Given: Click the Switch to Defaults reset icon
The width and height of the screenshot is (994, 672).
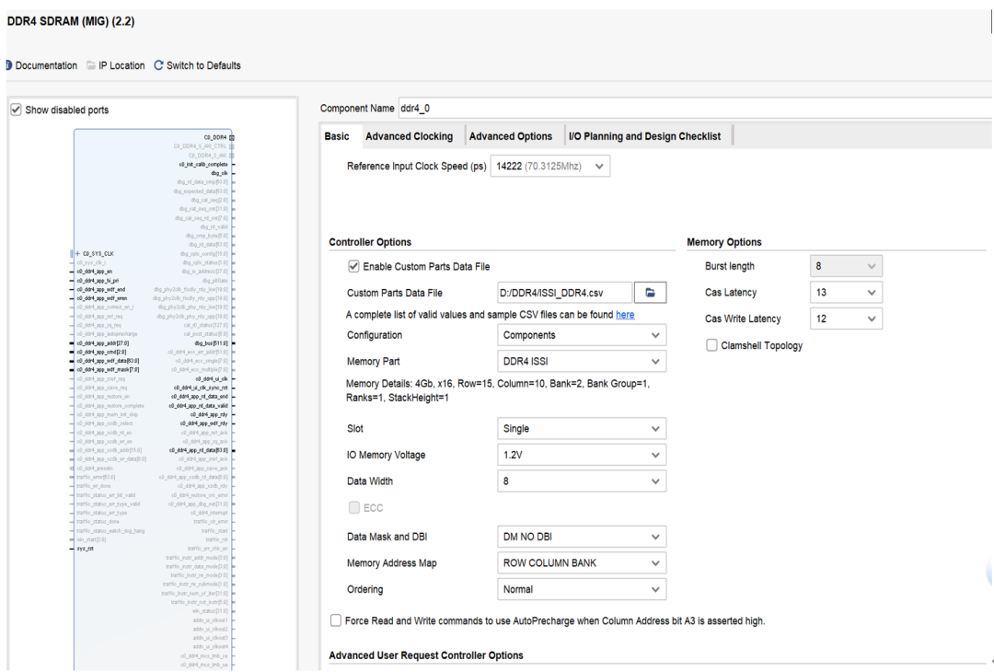Looking at the screenshot, I should pyautogui.click(x=158, y=65).
